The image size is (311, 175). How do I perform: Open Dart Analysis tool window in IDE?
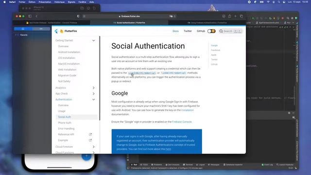coord(173,165)
